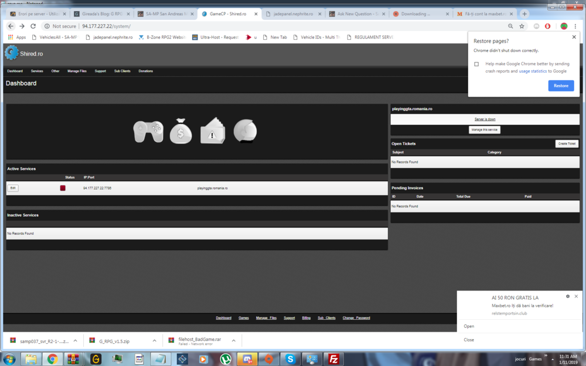Open the Apps shortcut in bookmarks bar
This screenshot has width=586, height=366.
click(17, 37)
